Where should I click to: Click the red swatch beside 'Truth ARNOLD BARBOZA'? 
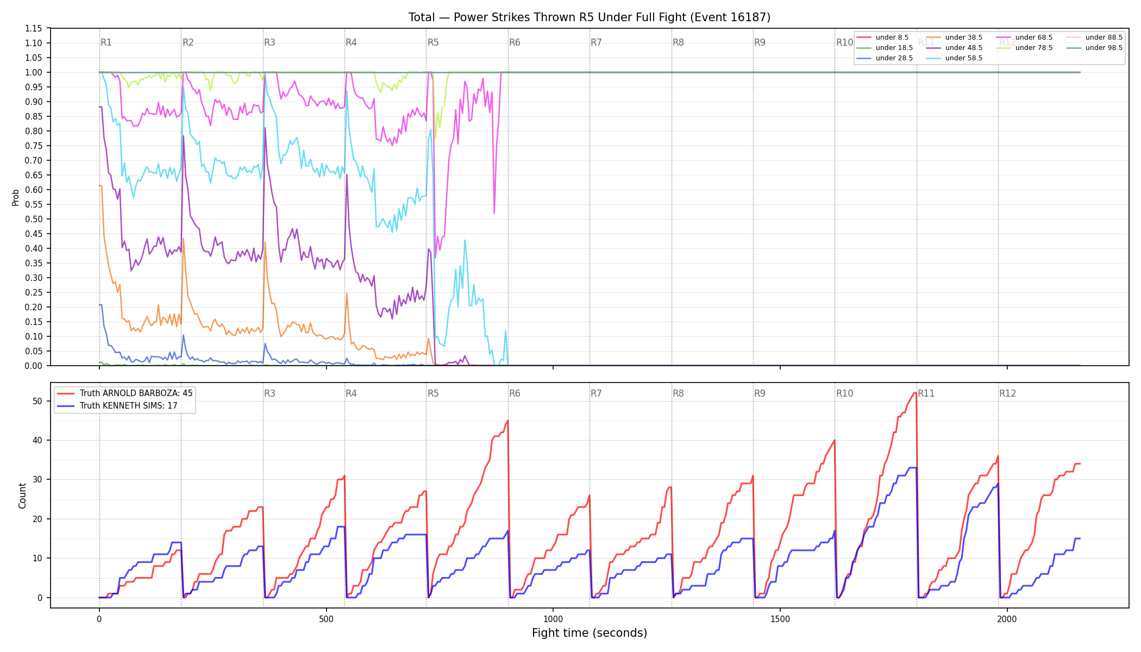pos(66,393)
